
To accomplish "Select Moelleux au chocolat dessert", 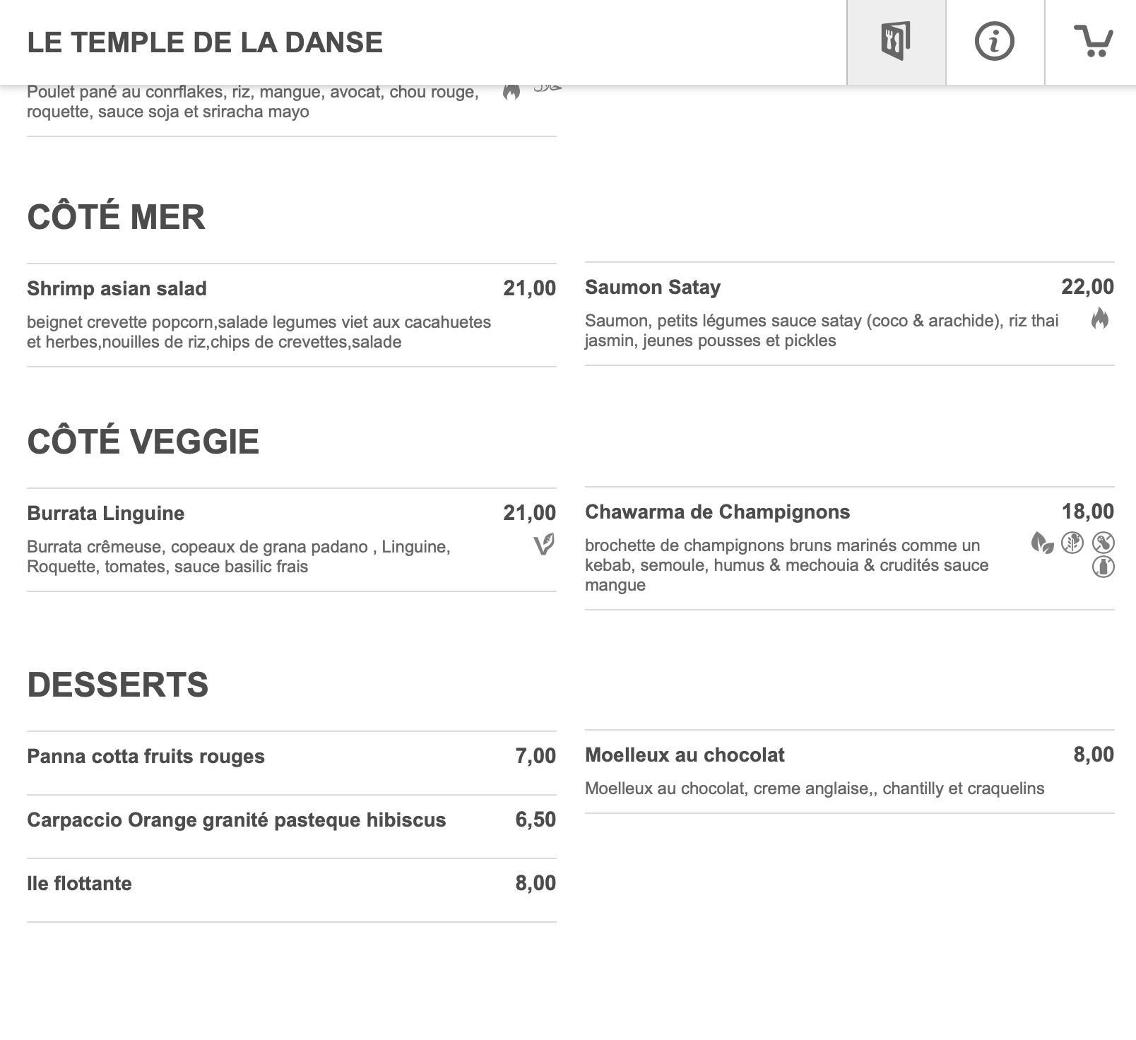I will [x=850, y=772].
